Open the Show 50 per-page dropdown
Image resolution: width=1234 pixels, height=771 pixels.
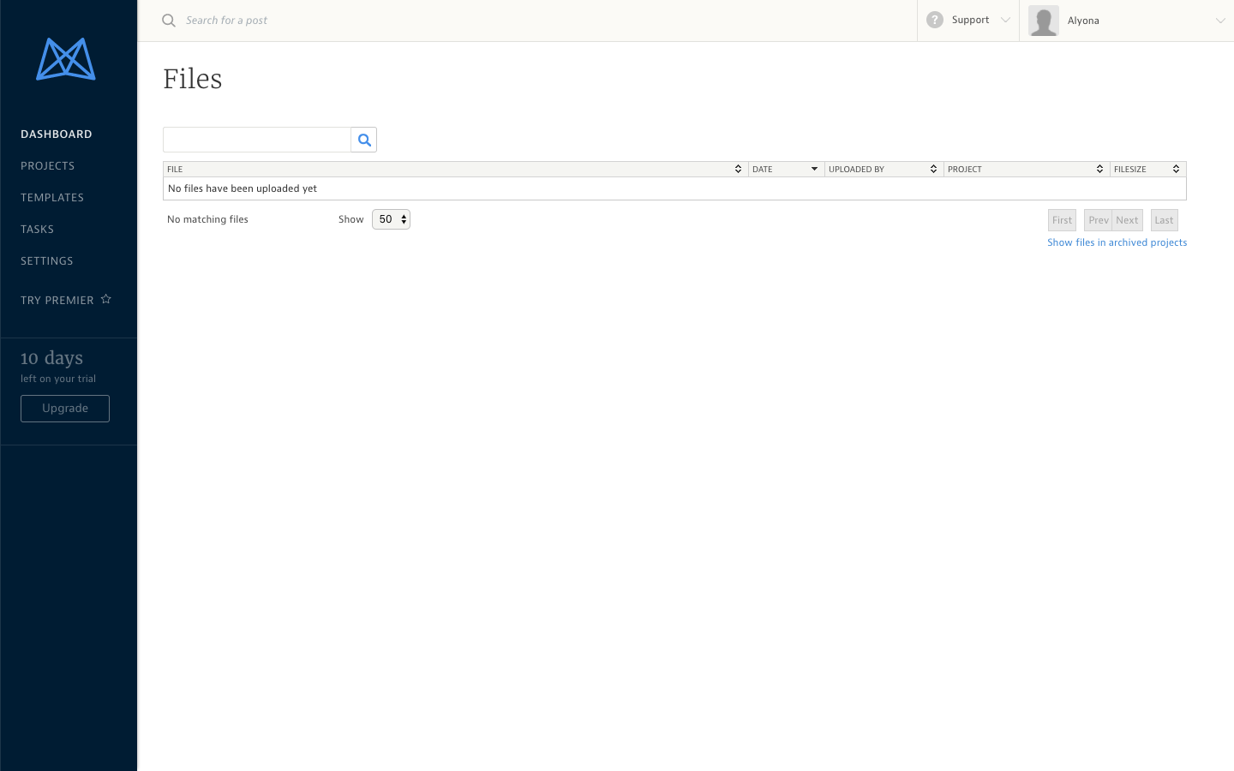391,219
